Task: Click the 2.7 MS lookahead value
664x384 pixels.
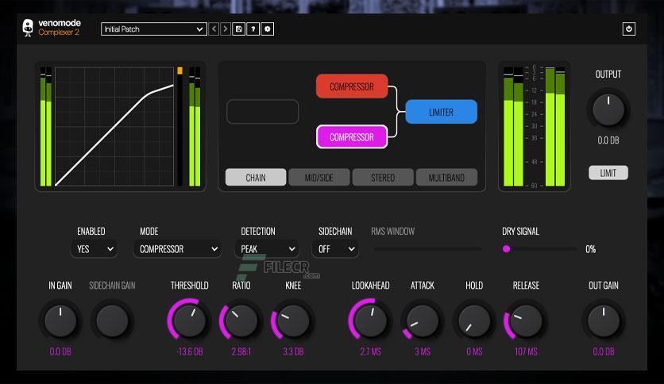Action: (x=371, y=351)
